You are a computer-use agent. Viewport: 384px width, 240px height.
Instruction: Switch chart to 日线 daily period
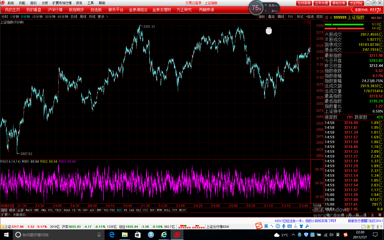coord(74,17)
